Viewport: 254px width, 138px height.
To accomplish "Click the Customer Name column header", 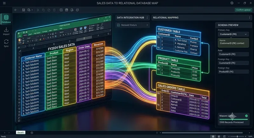I will 33,57.
